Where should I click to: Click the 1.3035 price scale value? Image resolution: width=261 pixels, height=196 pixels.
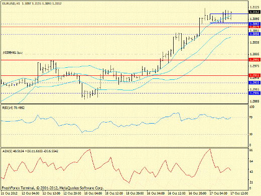click(254, 43)
